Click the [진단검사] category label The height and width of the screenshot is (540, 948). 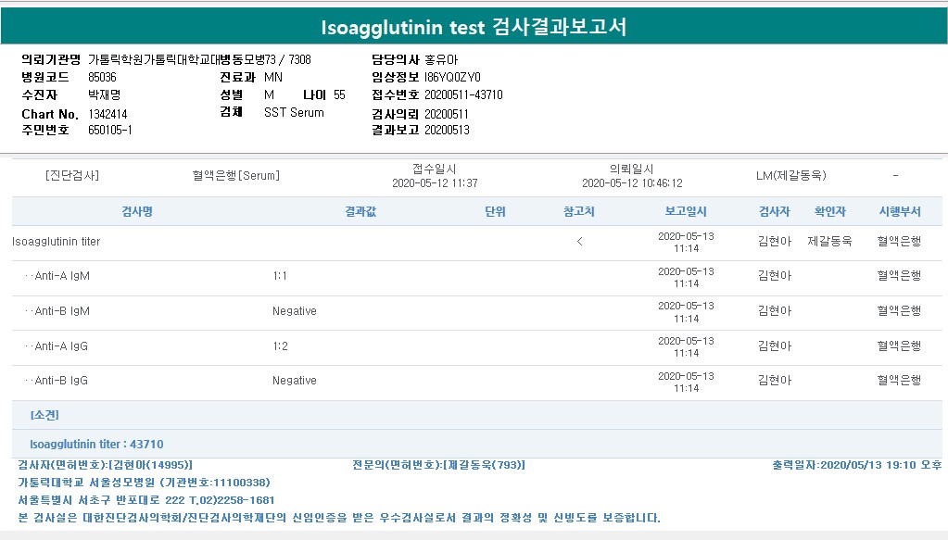tap(71, 176)
